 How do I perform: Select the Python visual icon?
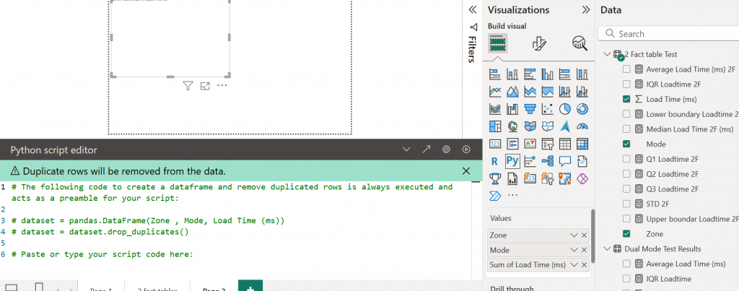click(512, 161)
